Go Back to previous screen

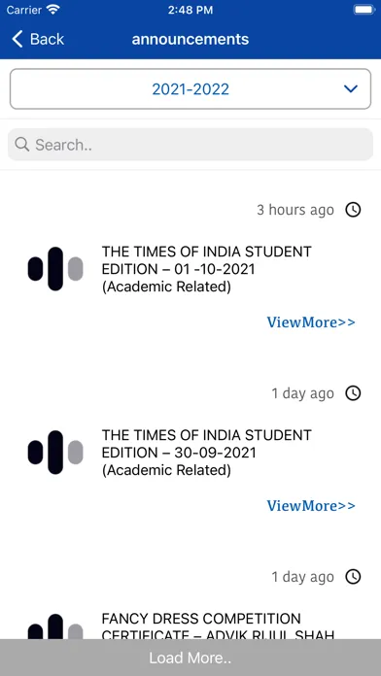click(38, 39)
